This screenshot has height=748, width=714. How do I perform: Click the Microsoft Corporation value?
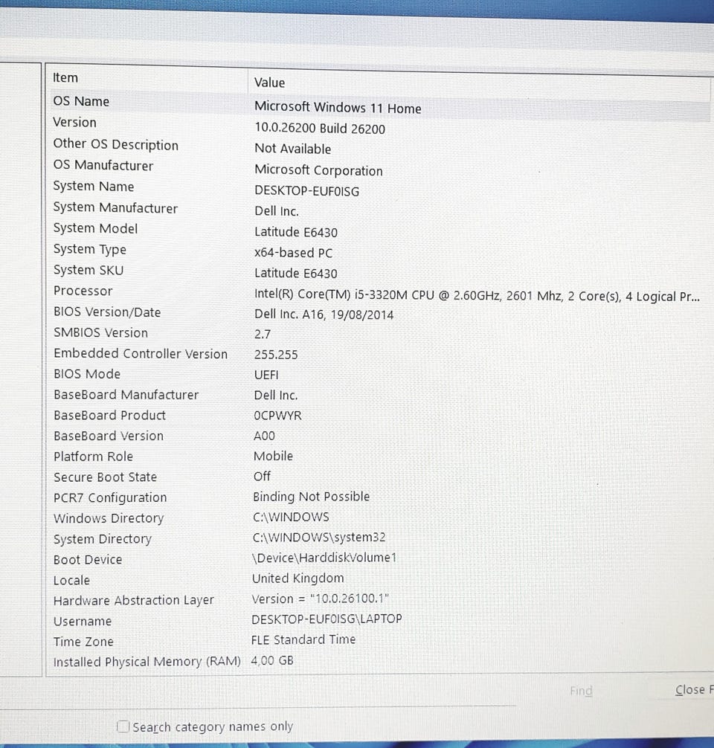pyautogui.click(x=319, y=170)
